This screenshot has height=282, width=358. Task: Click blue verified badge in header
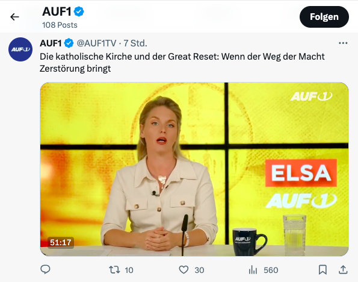click(79, 11)
